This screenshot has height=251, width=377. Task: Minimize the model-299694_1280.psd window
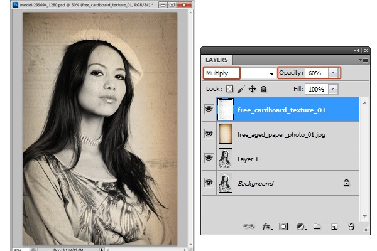click(163, 4)
